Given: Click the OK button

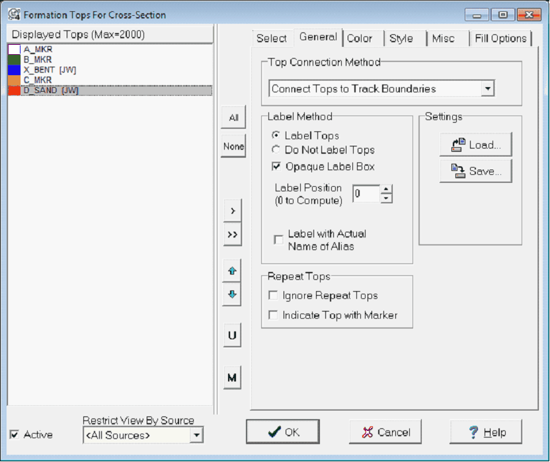Looking at the screenshot, I should (x=282, y=432).
